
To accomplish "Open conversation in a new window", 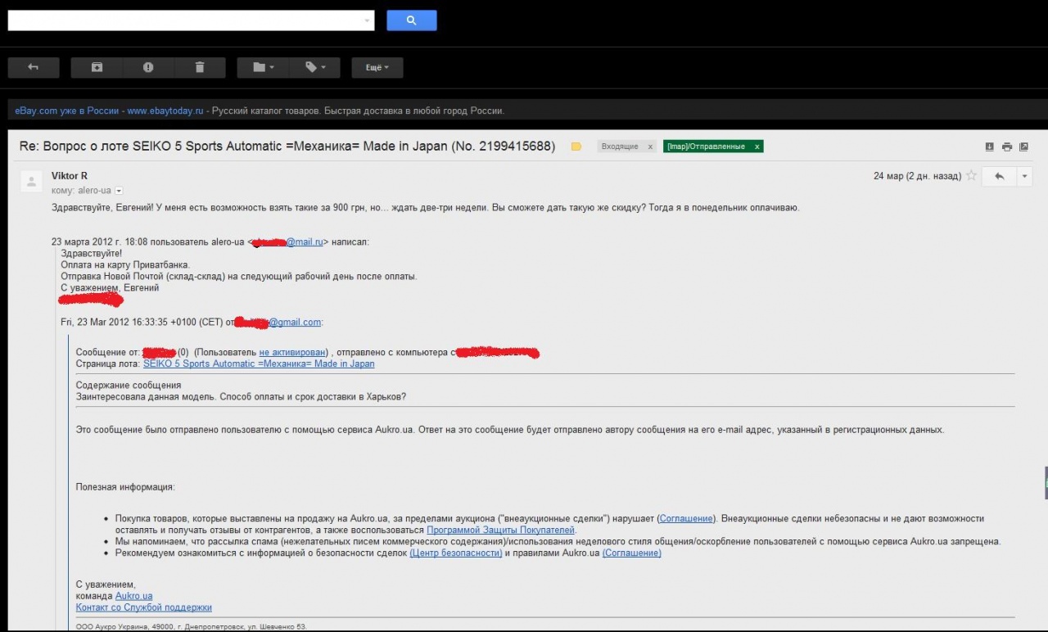I will point(1023,147).
